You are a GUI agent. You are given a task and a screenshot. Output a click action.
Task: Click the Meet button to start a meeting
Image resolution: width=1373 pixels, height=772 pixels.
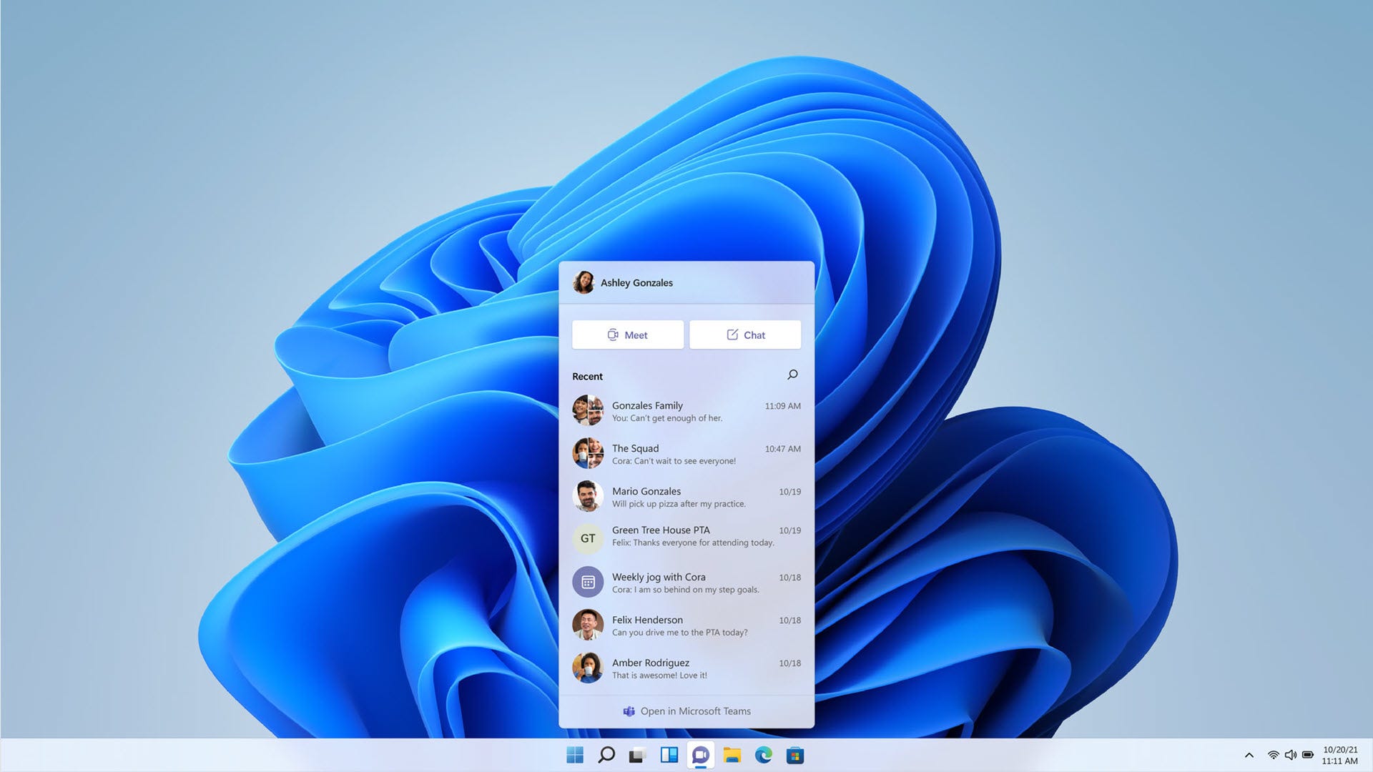coord(627,335)
